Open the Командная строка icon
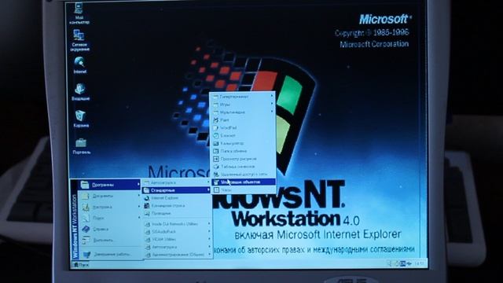The width and height of the screenshot is (503, 283). point(147,206)
